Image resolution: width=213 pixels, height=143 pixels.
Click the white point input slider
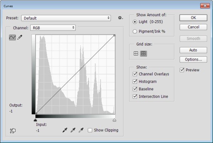(114, 120)
